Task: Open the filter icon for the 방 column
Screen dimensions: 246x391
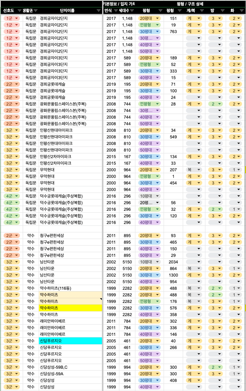Action: (x=222, y=11)
